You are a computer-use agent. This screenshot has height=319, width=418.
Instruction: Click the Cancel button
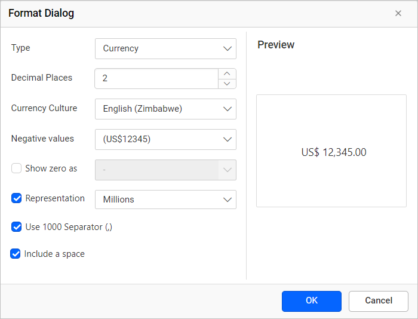point(379,301)
